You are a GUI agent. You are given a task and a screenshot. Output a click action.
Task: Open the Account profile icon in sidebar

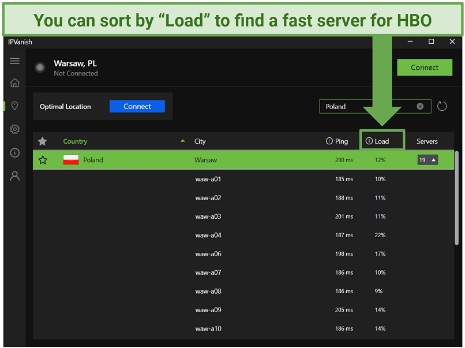[14, 176]
